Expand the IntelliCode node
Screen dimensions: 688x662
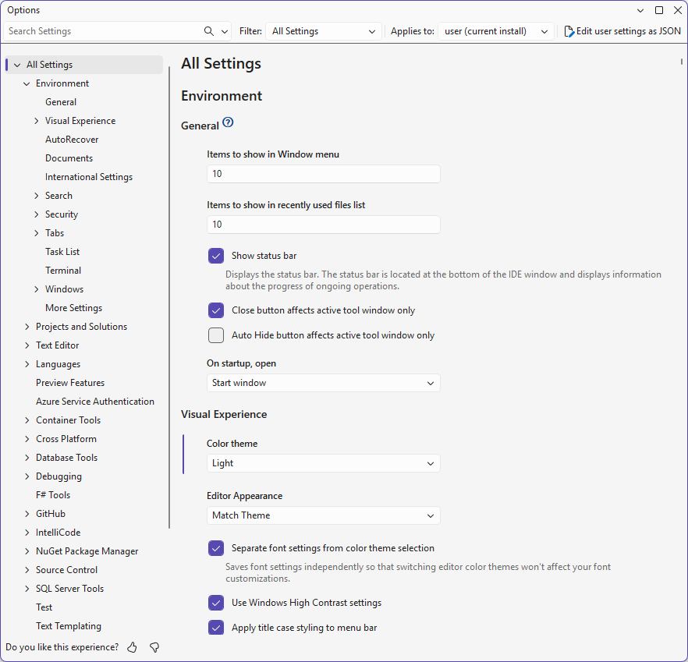point(27,533)
